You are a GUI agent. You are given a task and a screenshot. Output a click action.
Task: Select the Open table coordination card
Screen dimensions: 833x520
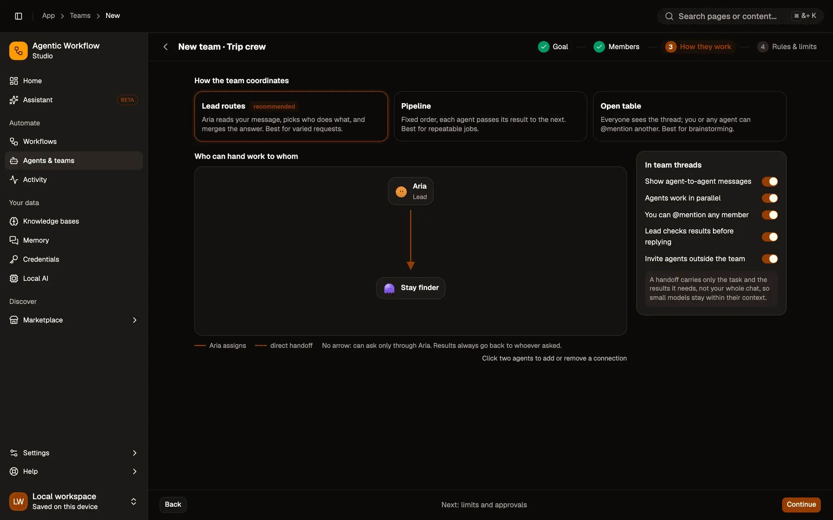(x=690, y=116)
